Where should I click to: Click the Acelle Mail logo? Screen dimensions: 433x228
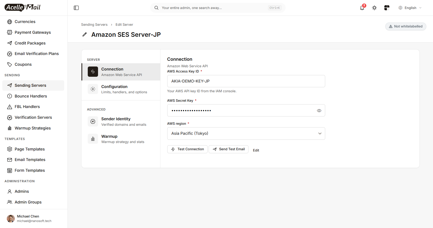[23, 7]
